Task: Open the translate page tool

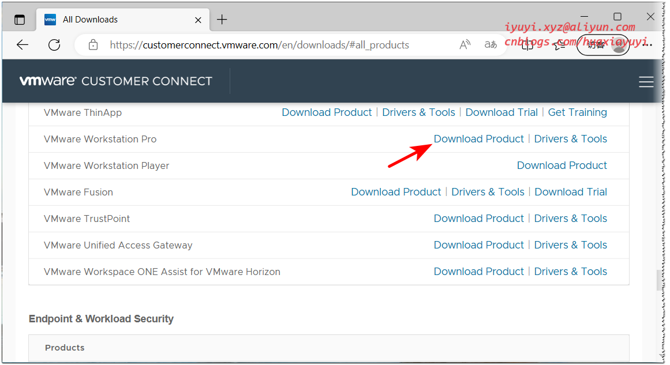Action: point(491,44)
